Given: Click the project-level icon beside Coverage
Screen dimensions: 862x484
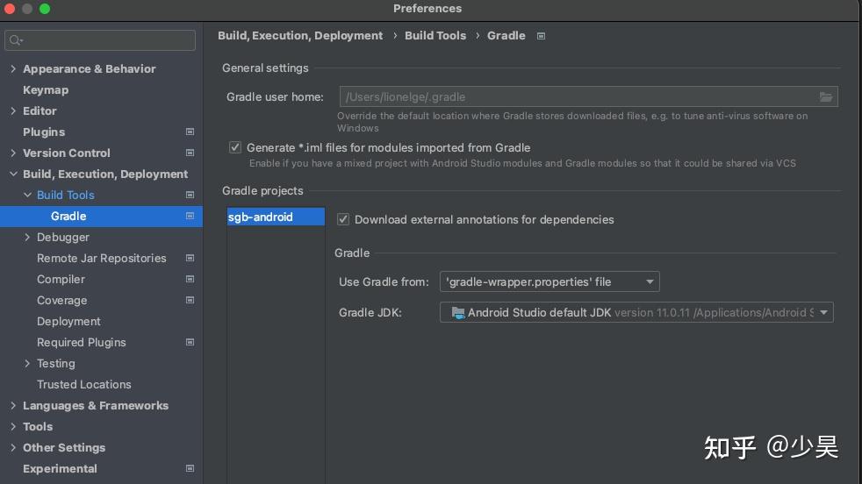Looking at the screenshot, I should tap(190, 301).
